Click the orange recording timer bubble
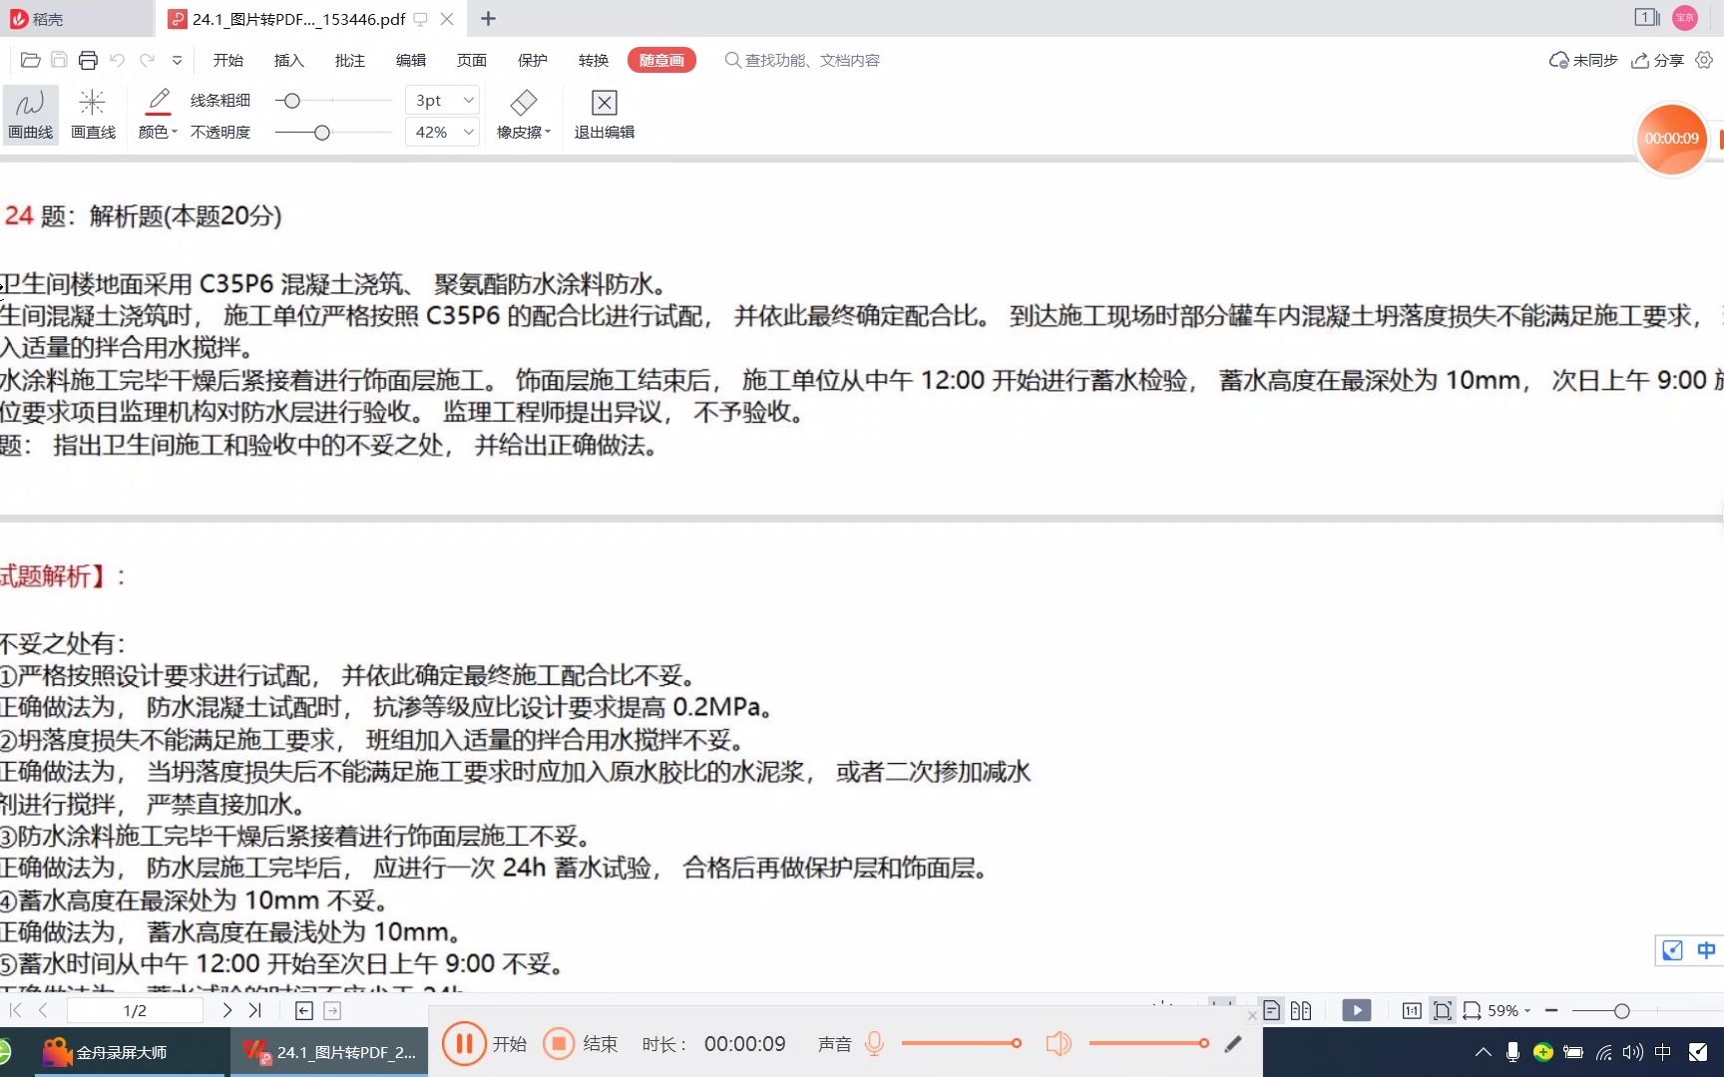The width and height of the screenshot is (1724, 1077). pos(1672,139)
